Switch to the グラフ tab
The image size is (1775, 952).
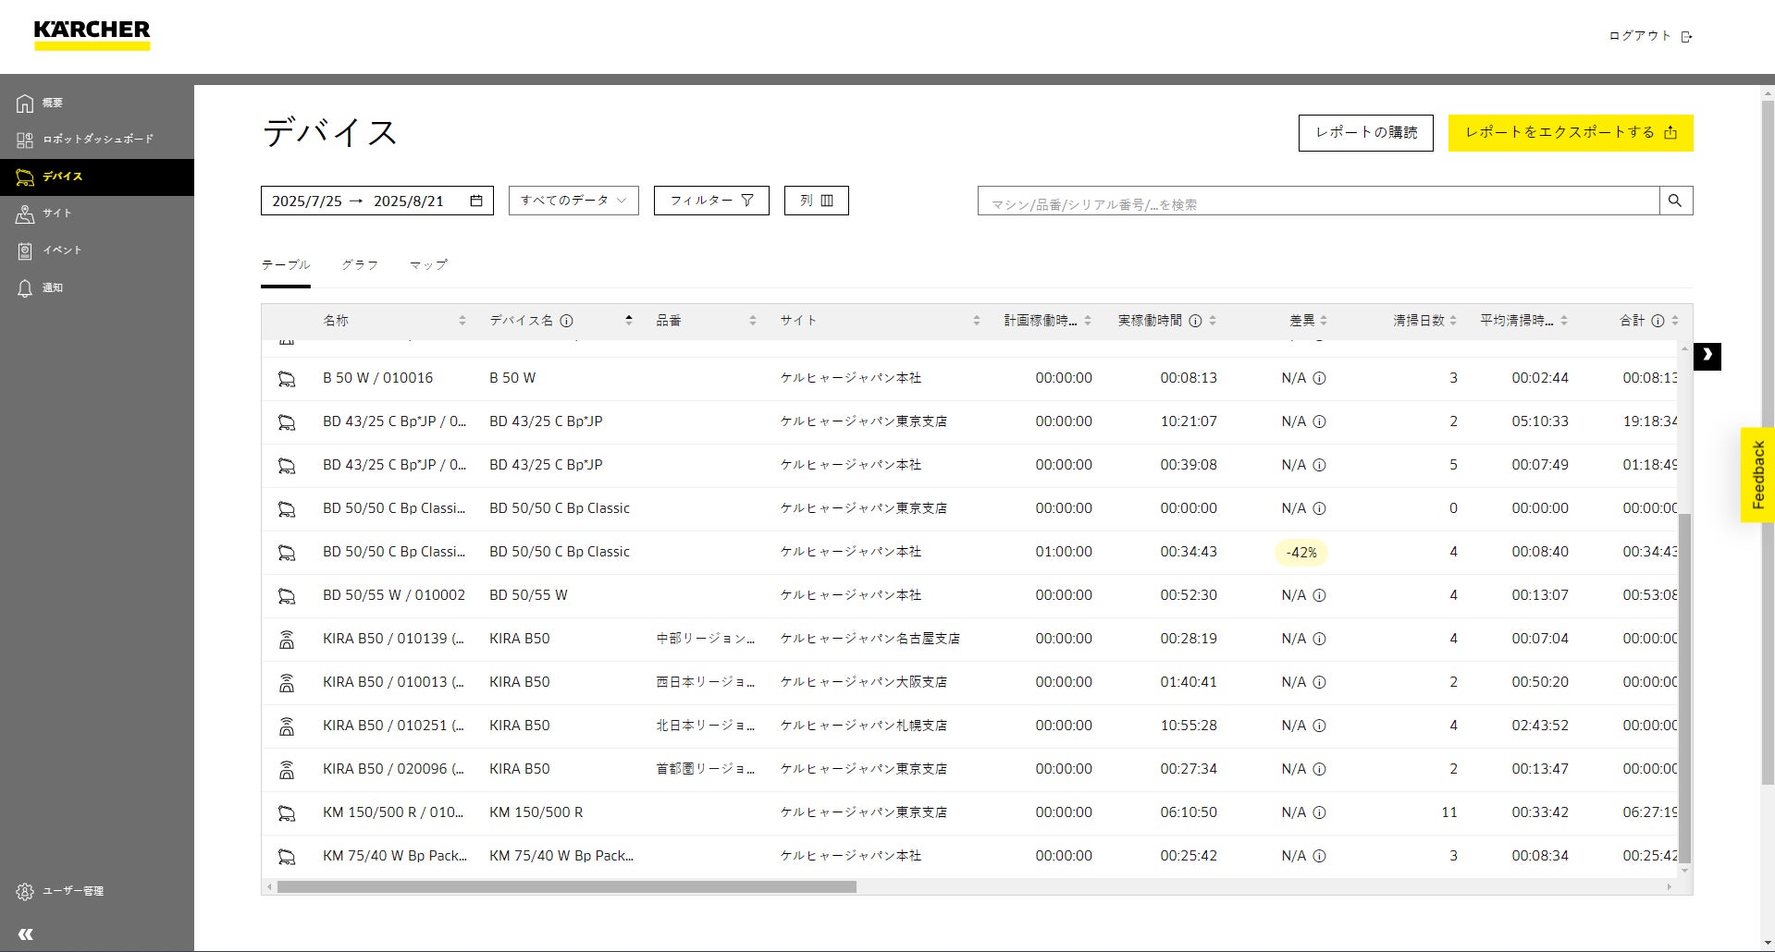pos(360,265)
